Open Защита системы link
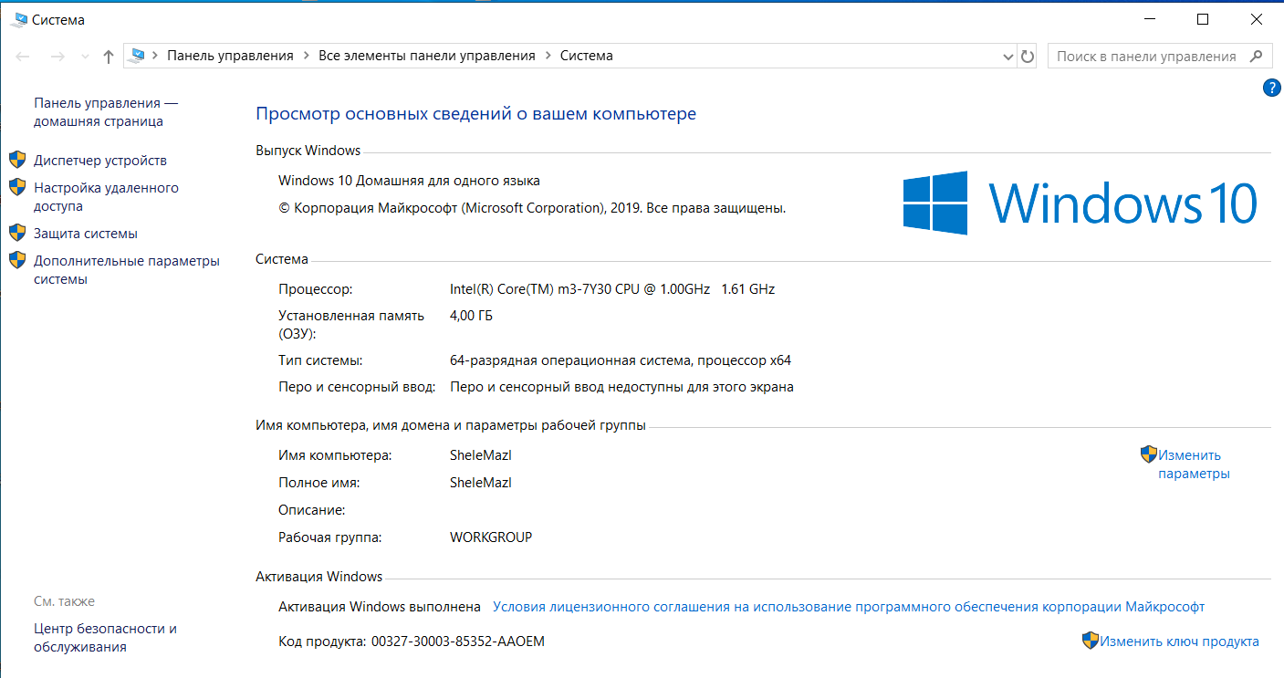 pos(86,234)
